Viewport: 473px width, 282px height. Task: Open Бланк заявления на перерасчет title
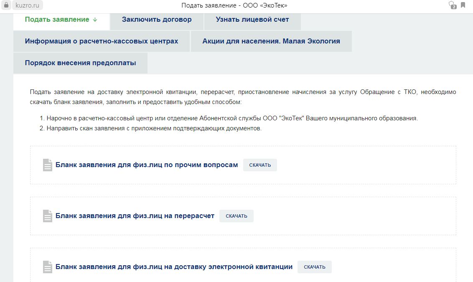coord(135,216)
